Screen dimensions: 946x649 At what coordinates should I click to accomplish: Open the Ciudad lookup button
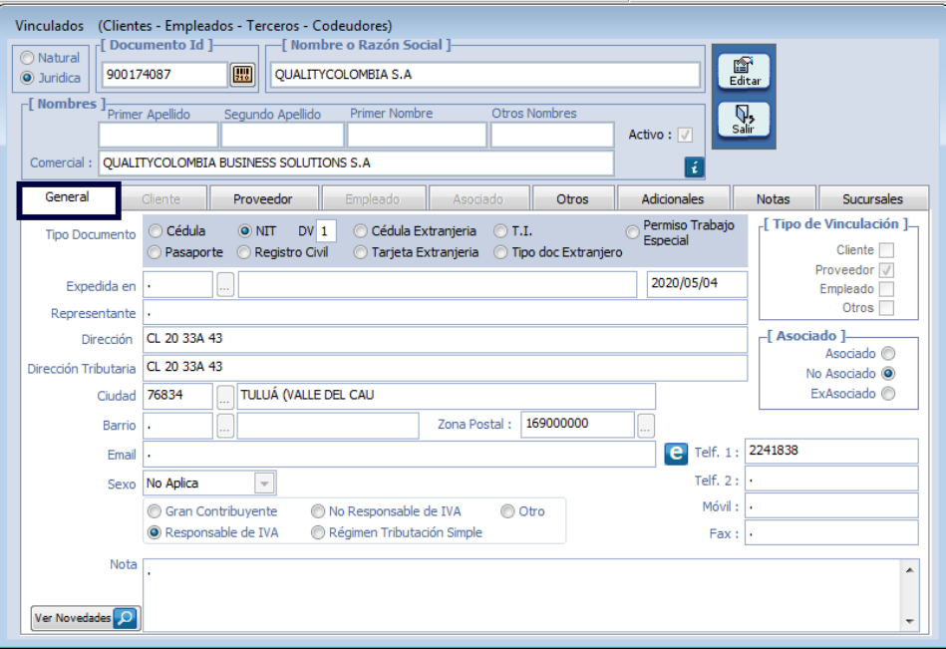click(225, 396)
